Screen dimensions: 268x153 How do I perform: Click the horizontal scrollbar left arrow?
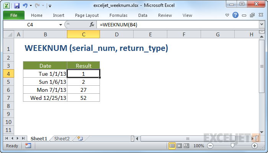137,138
